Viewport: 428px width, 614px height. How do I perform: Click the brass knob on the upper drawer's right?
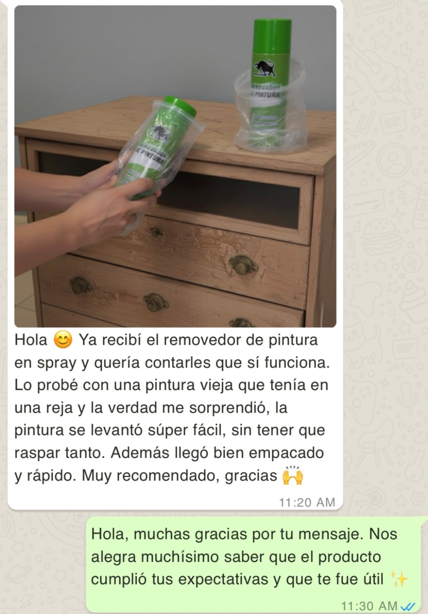243,265
